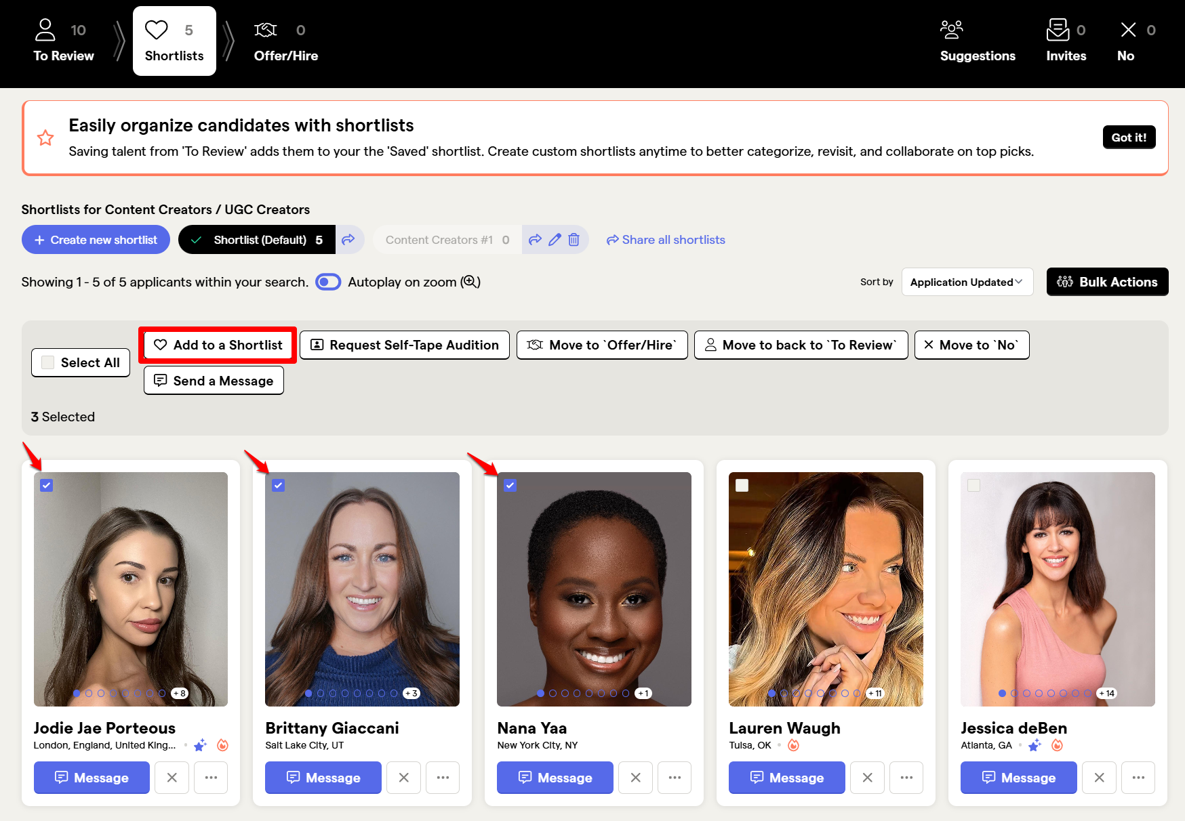
Task: Open the Application Updated sort dropdown
Action: tap(967, 282)
